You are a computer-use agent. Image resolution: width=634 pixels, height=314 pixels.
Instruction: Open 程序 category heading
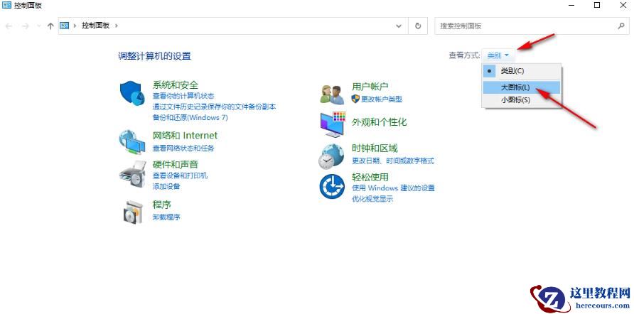[162, 204]
